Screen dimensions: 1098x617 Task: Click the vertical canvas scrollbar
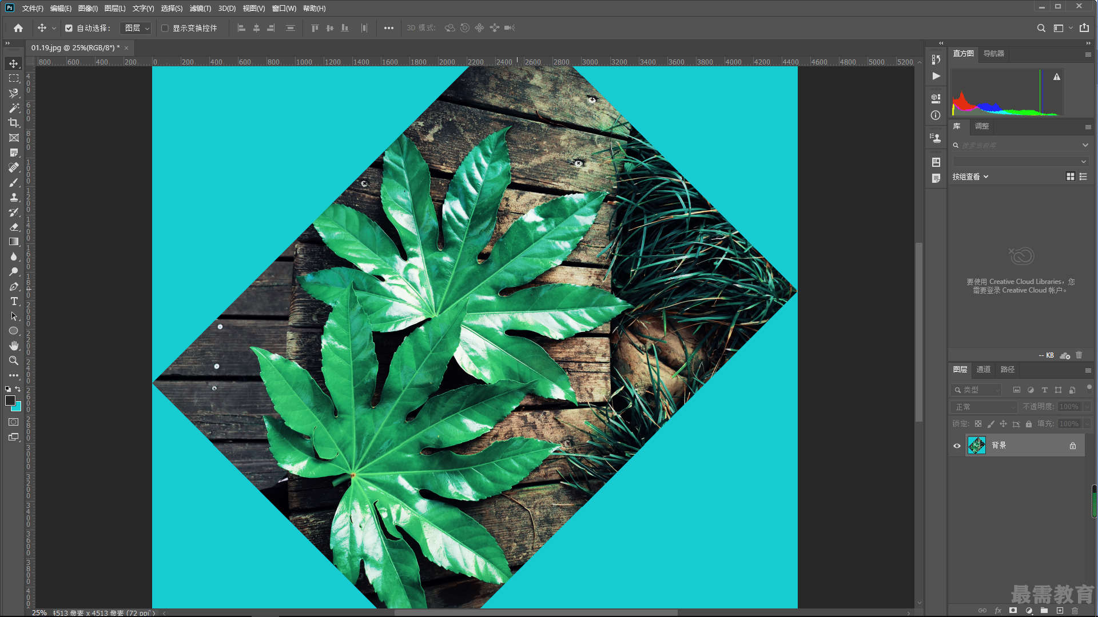click(919, 332)
